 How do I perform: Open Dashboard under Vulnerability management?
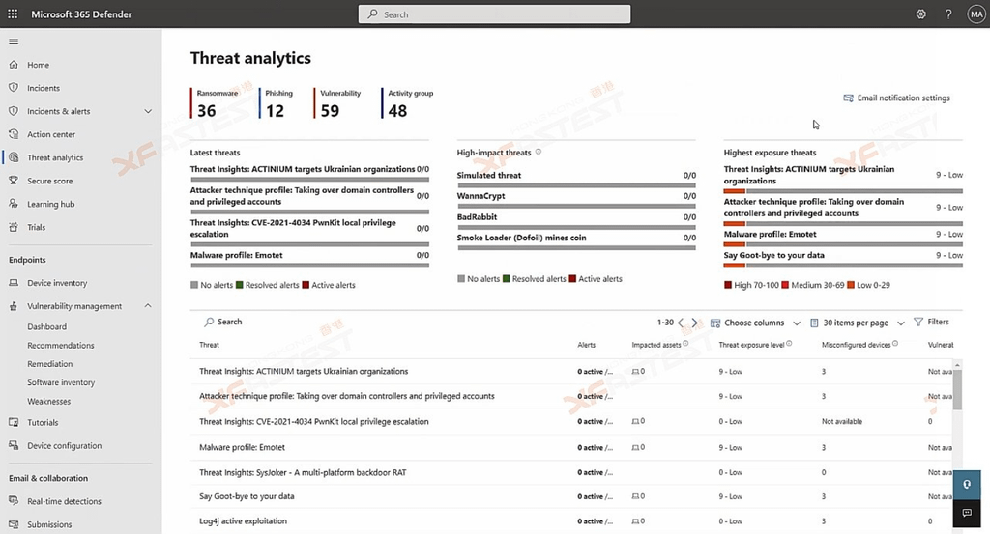tap(46, 326)
